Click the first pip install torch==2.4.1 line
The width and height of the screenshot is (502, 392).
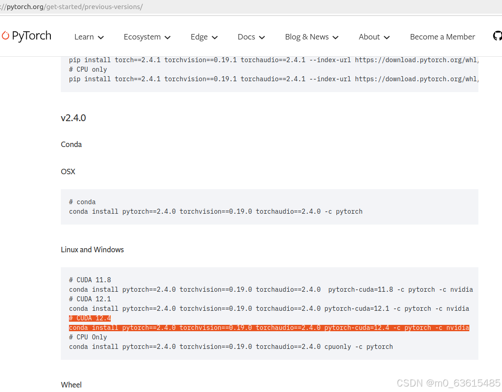[273, 60]
